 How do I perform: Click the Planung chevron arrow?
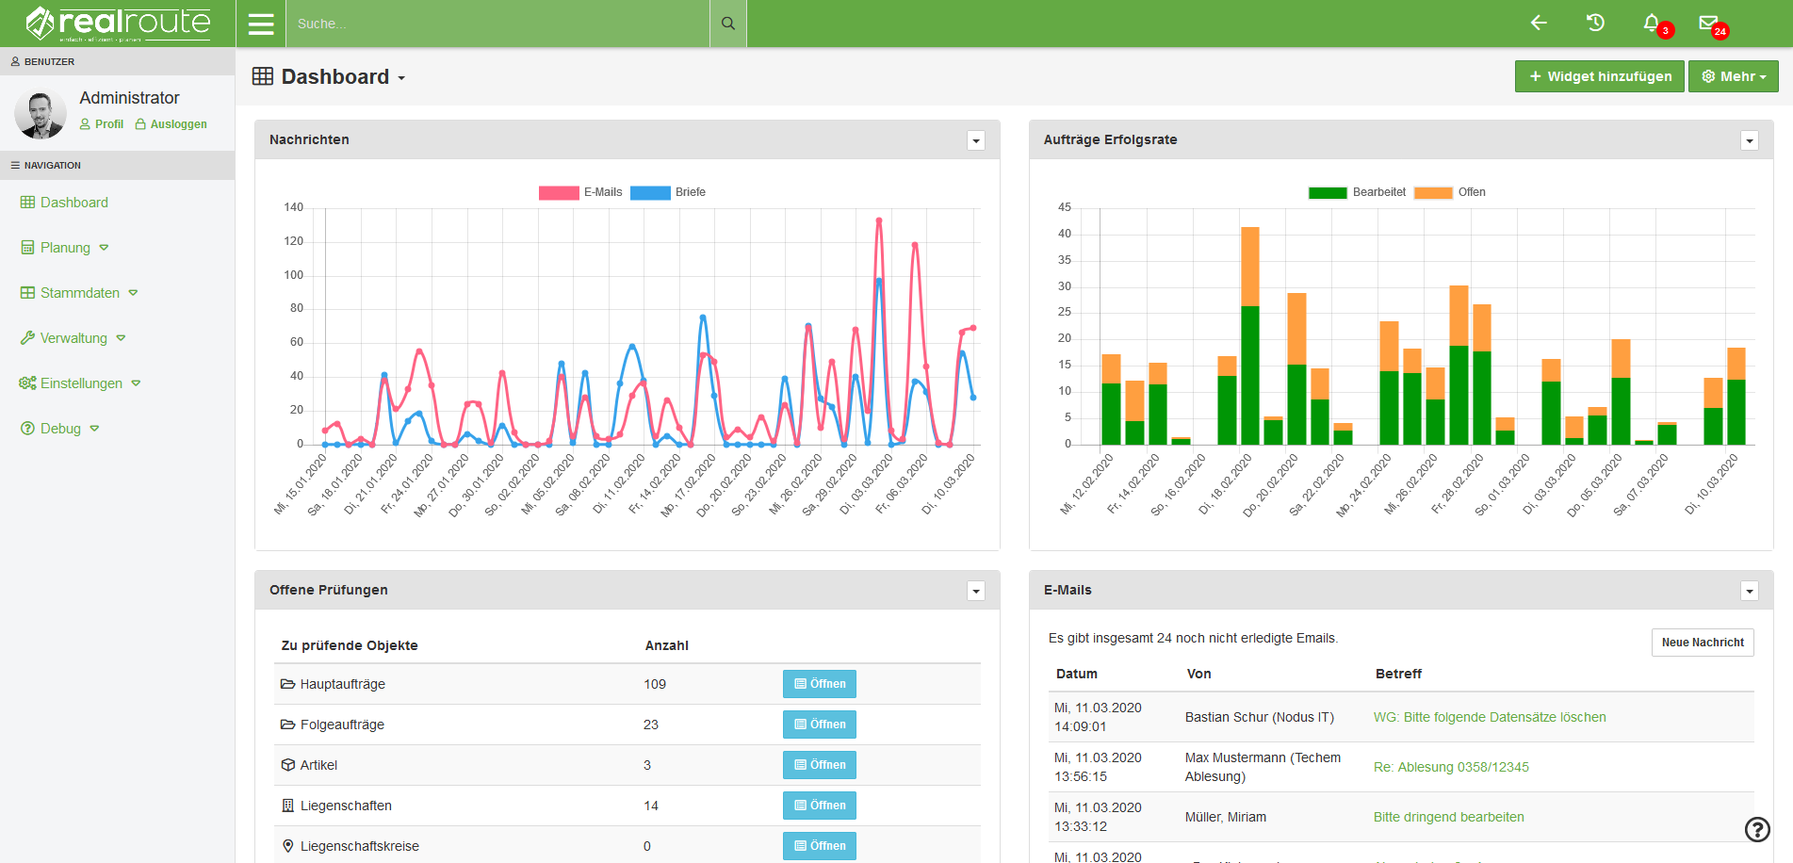tap(104, 248)
